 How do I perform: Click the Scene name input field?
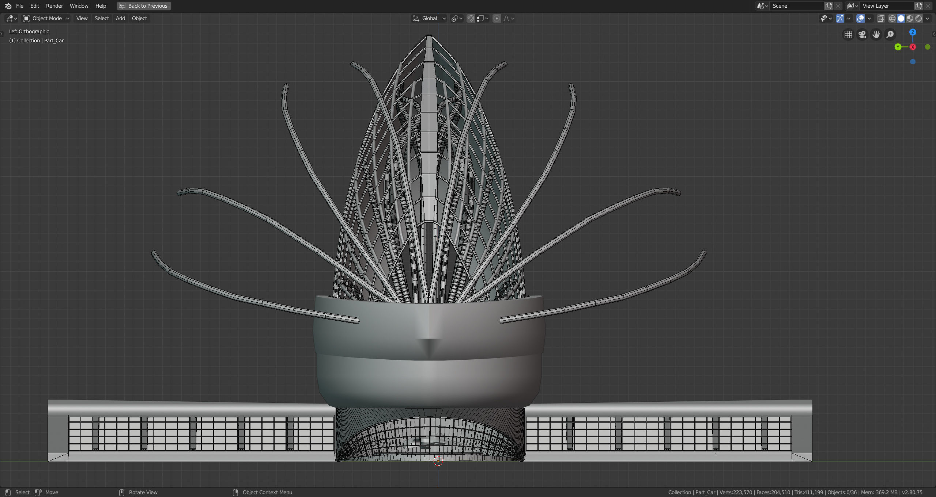pos(796,6)
